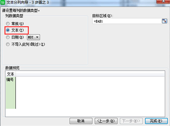The image size is (170, 126).
Task: Select the 文本 column header in preview
Action: click(x=11, y=74)
